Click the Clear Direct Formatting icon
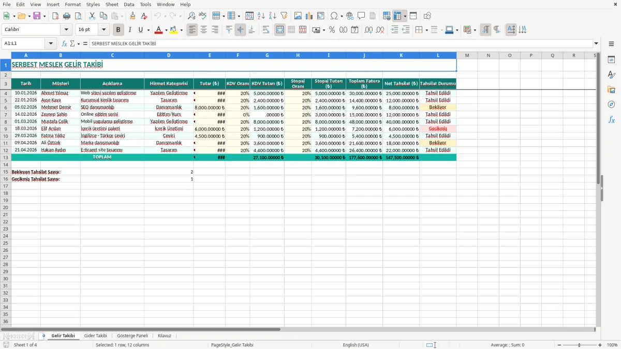Image resolution: width=621 pixels, height=349 pixels. coord(144,16)
